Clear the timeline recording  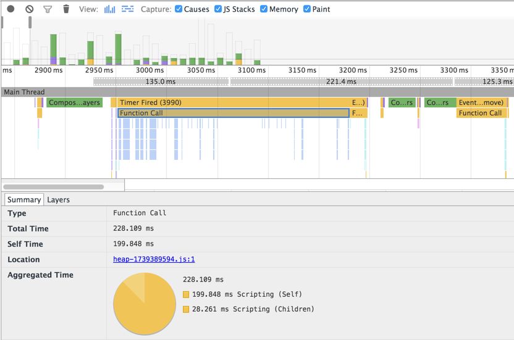[x=30, y=9]
